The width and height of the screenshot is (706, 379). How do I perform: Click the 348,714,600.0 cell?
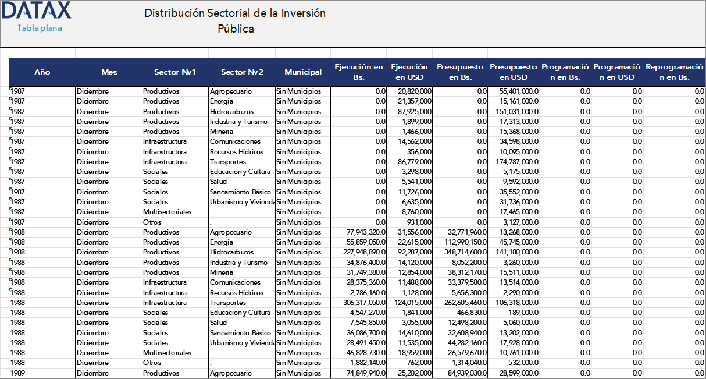pyautogui.click(x=461, y=252)
